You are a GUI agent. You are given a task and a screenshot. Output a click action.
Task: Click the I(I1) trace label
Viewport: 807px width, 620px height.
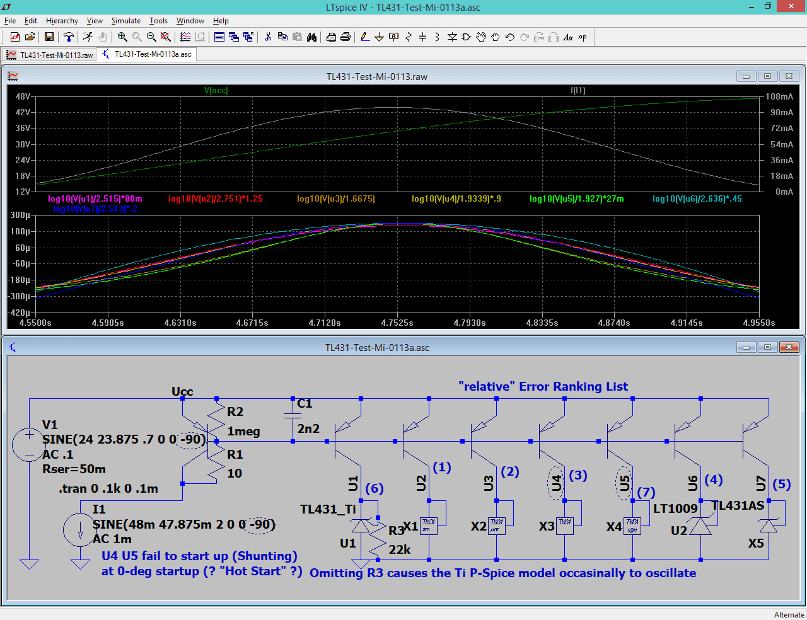(x=578, y=91)
